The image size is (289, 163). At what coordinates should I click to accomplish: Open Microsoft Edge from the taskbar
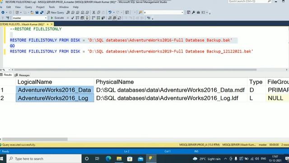[108, 158]
